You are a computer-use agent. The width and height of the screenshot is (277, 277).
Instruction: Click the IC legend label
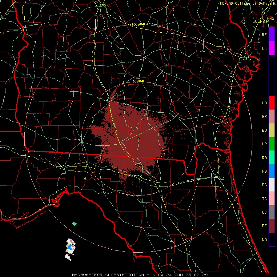click(x=264, y=199)
